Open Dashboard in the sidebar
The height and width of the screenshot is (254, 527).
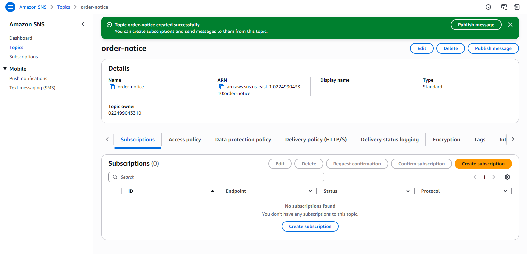pos(21,38)
